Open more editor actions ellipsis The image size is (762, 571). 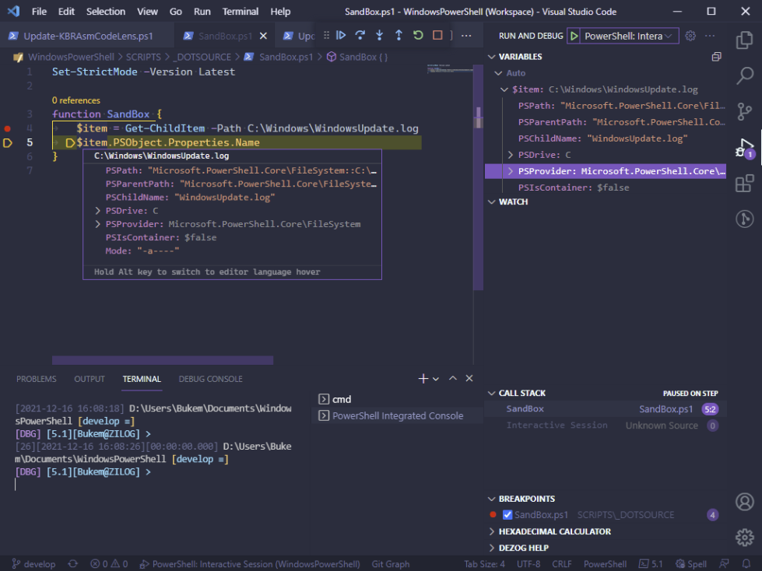pos(466,36)
